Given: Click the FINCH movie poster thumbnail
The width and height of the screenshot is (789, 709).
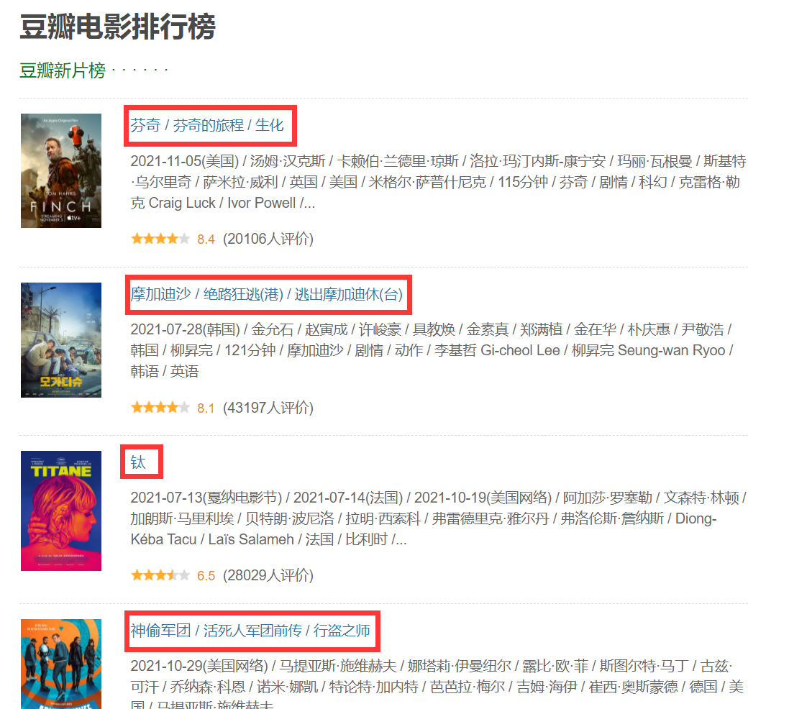Looking at the screenshot, I should pyautogui.click(x=61, y=170).
